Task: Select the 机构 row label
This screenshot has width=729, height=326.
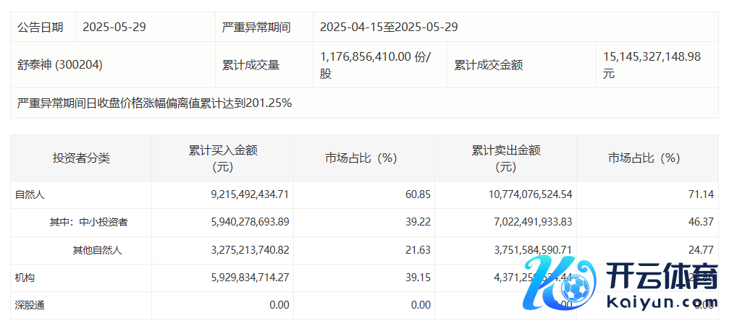Action: pos(25,278)
